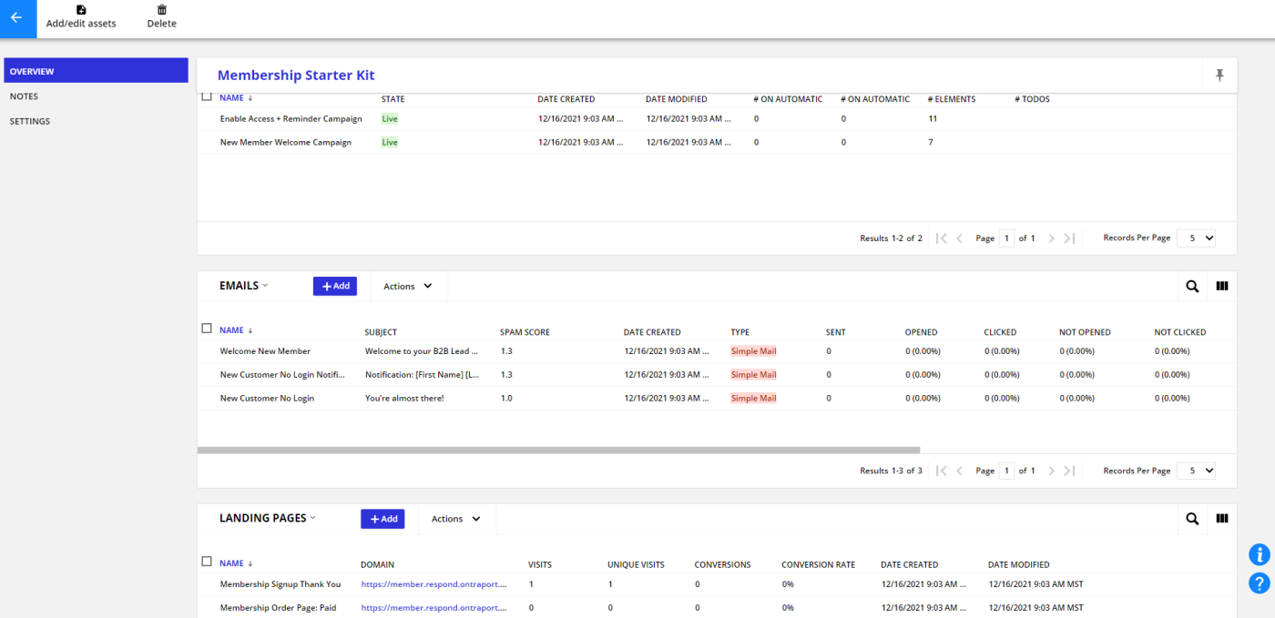Screen dimensions: 1275x618
Task: Click the Delete trash icon
Action: [162, 10]
